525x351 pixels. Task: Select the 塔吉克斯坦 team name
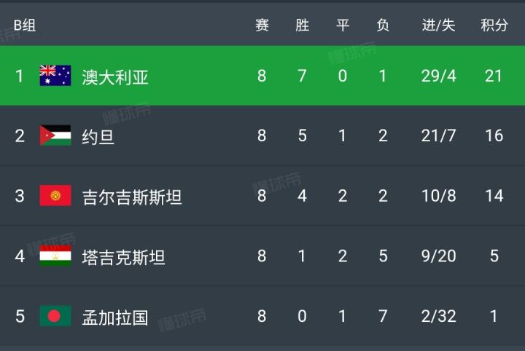pyautogui.click(x=123, y=256)
